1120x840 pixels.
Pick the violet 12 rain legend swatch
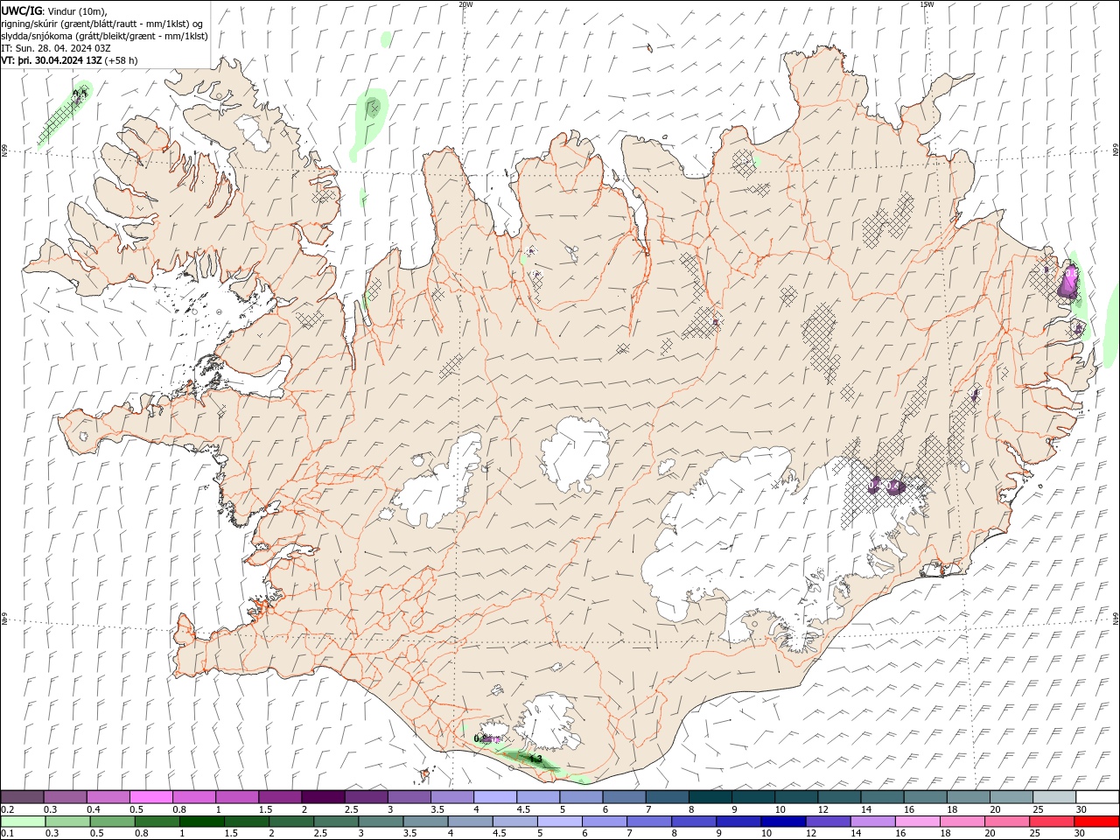click(x=829, y=822)
